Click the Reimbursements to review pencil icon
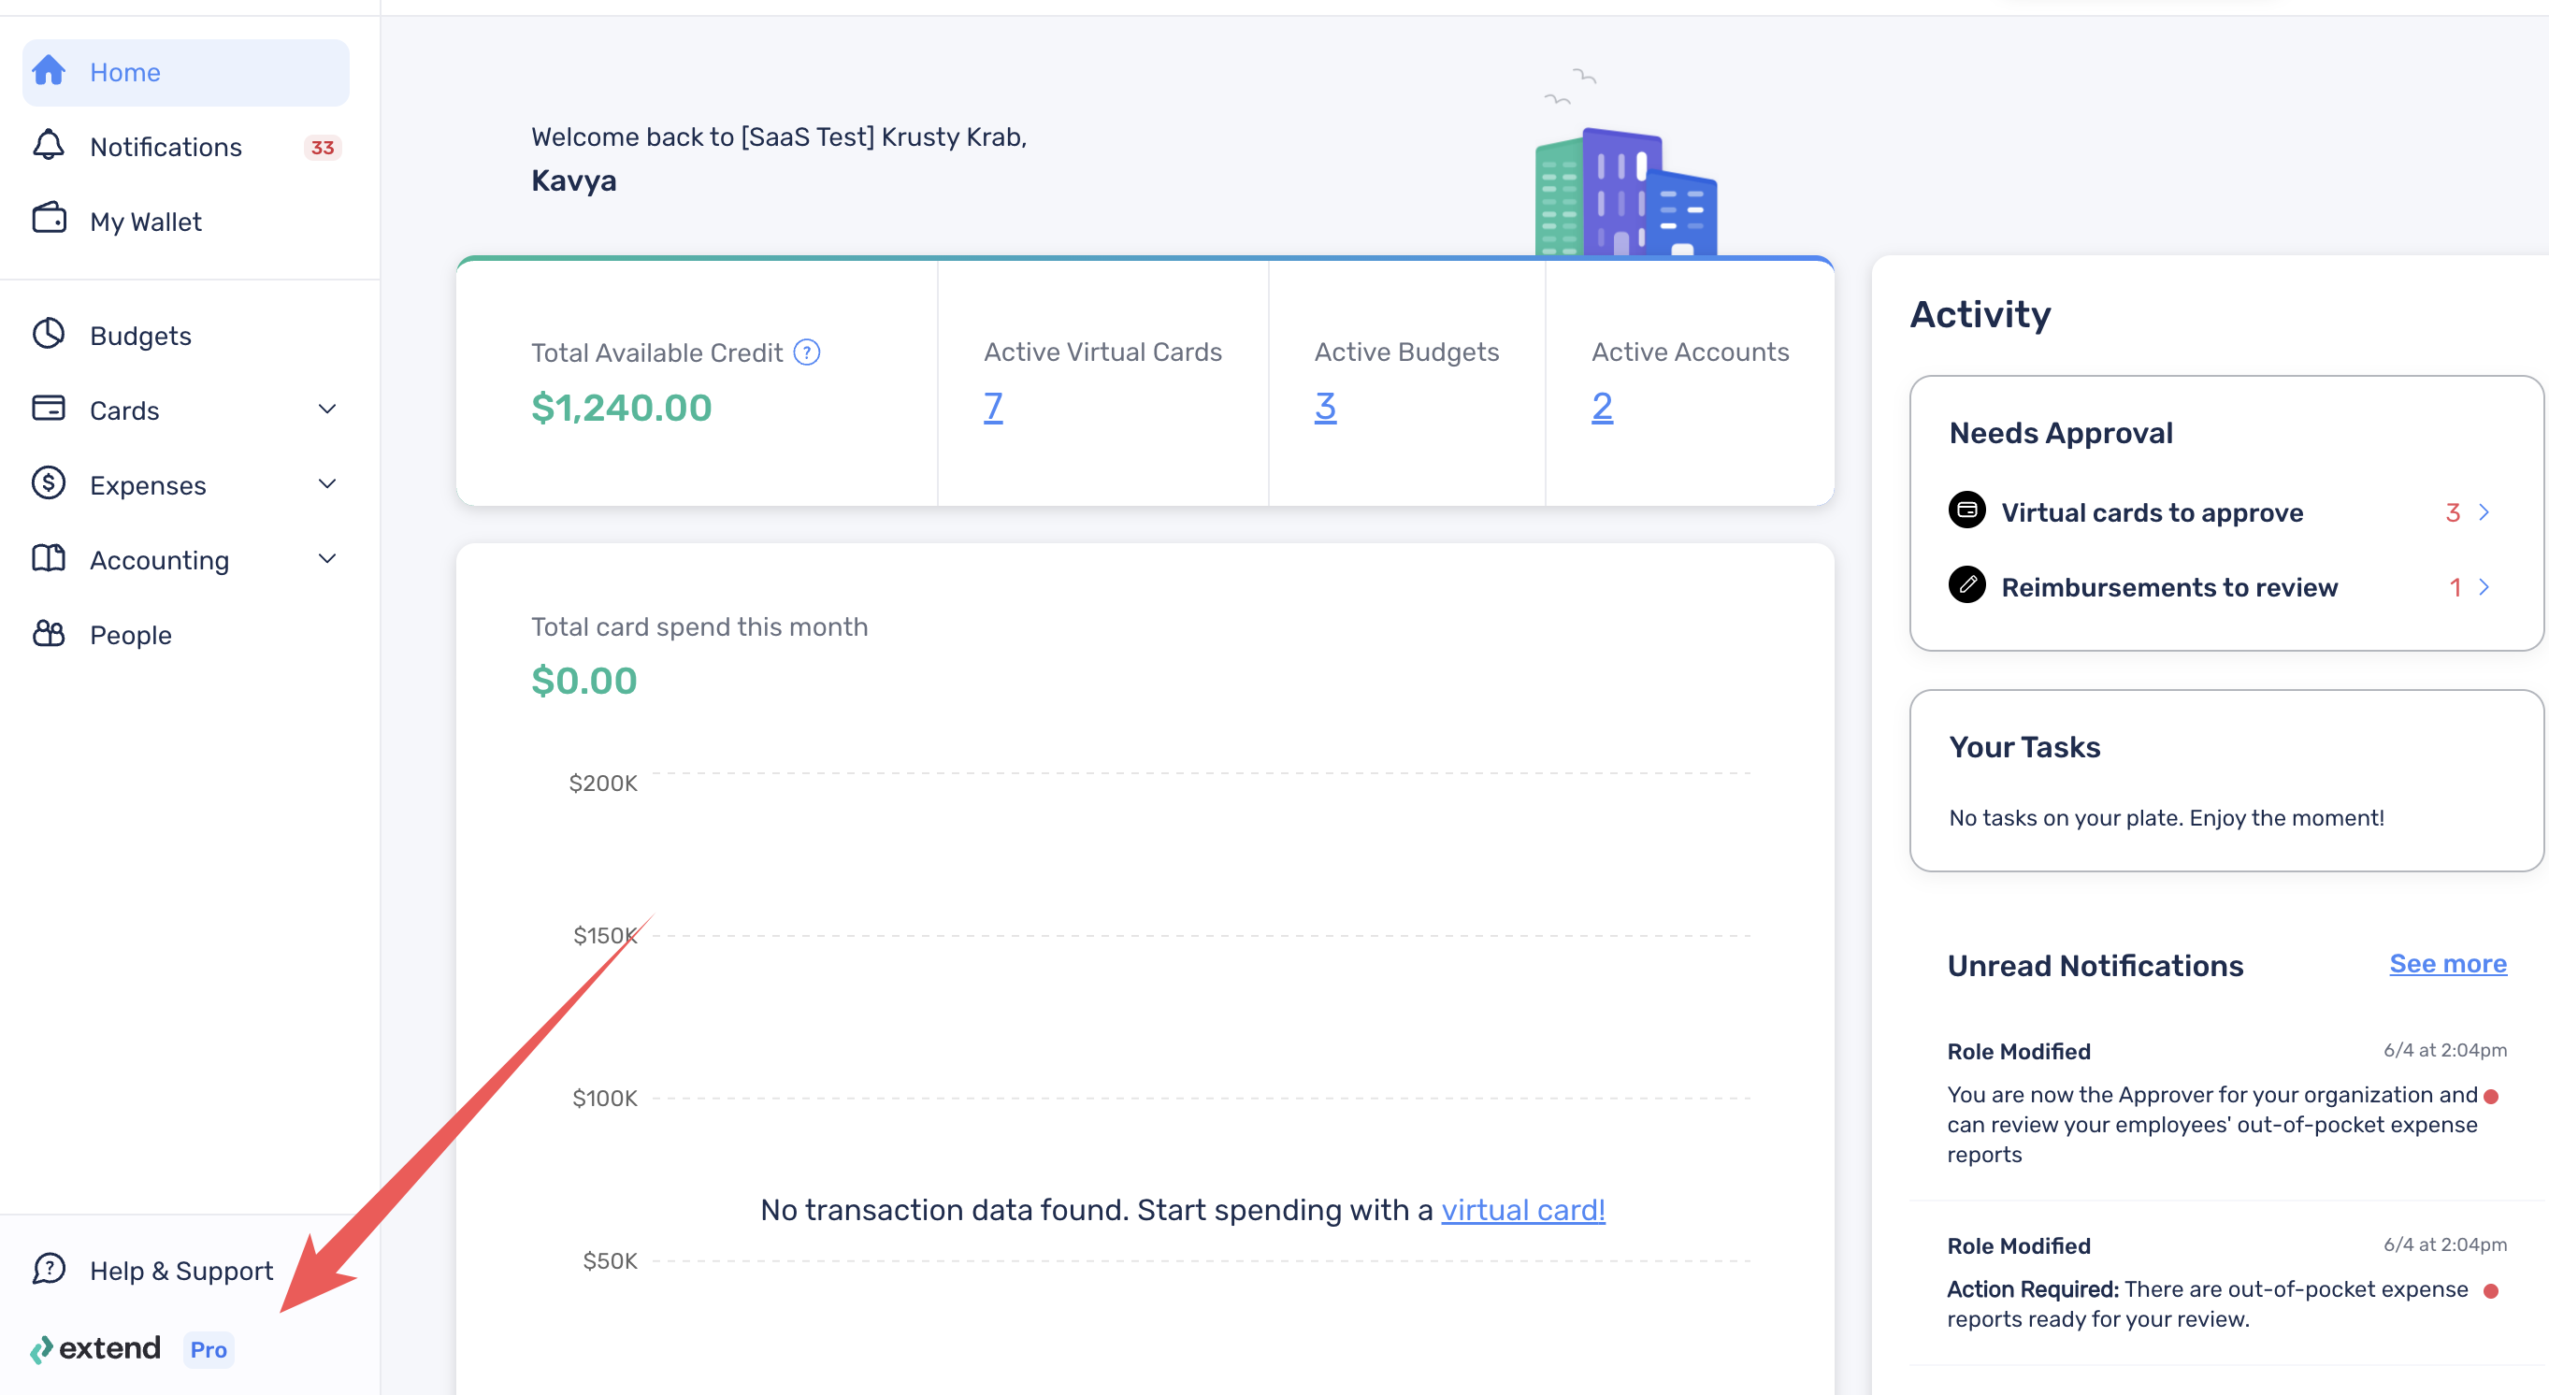2549x1395 pixels. click(x=1966, y=584)
